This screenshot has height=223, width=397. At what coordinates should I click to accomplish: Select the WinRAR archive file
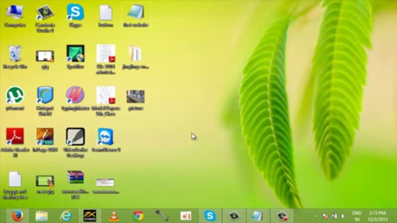click(75, 185)
